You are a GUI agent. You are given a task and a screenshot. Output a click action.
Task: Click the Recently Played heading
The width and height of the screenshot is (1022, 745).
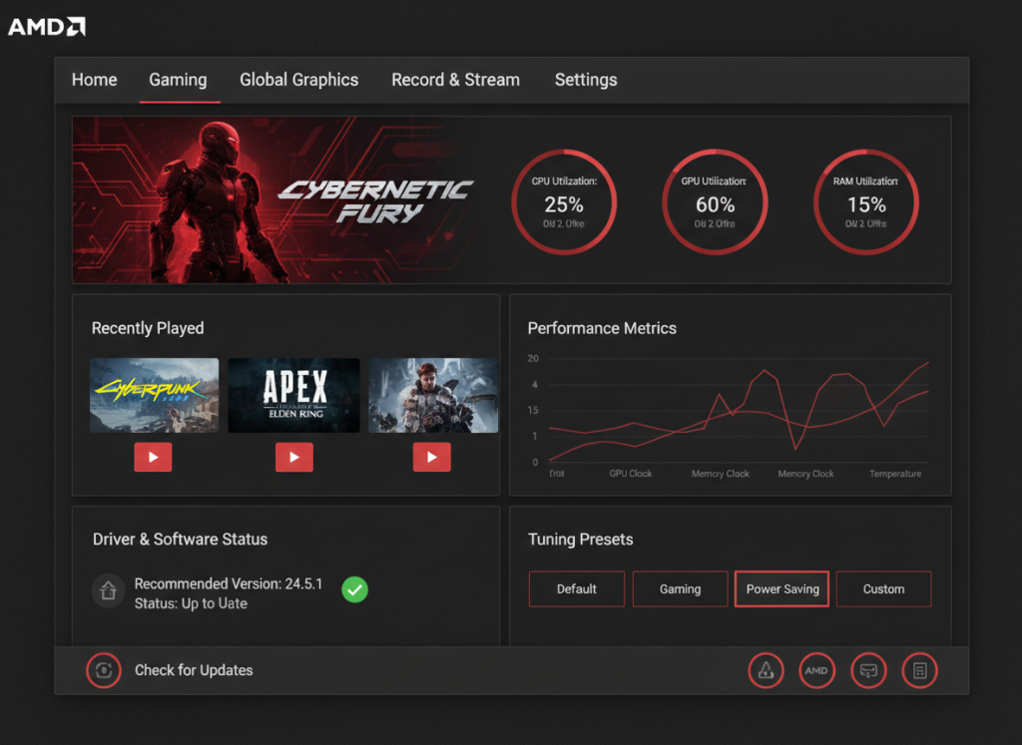[148, 328]
